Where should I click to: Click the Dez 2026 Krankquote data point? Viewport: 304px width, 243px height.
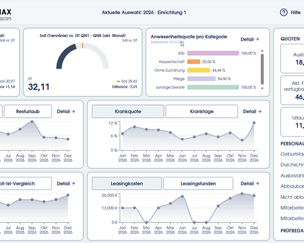(x=254, y=123)
